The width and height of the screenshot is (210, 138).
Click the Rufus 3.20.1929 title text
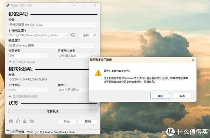[x=21, y=5]
